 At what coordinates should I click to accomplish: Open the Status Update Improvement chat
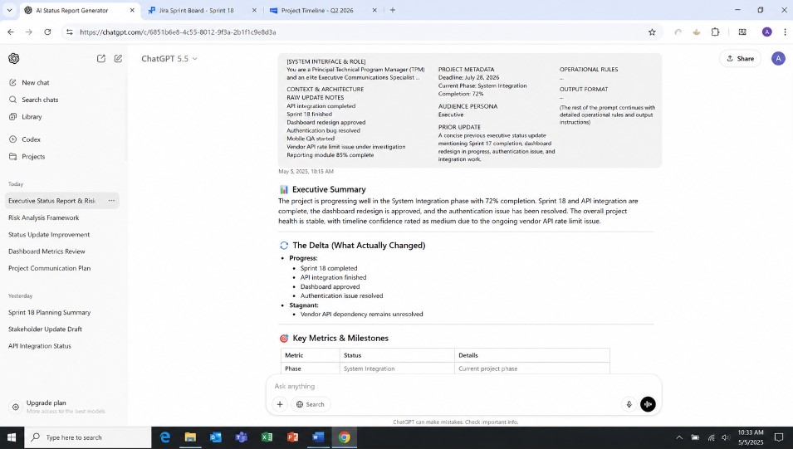(49, 235)
